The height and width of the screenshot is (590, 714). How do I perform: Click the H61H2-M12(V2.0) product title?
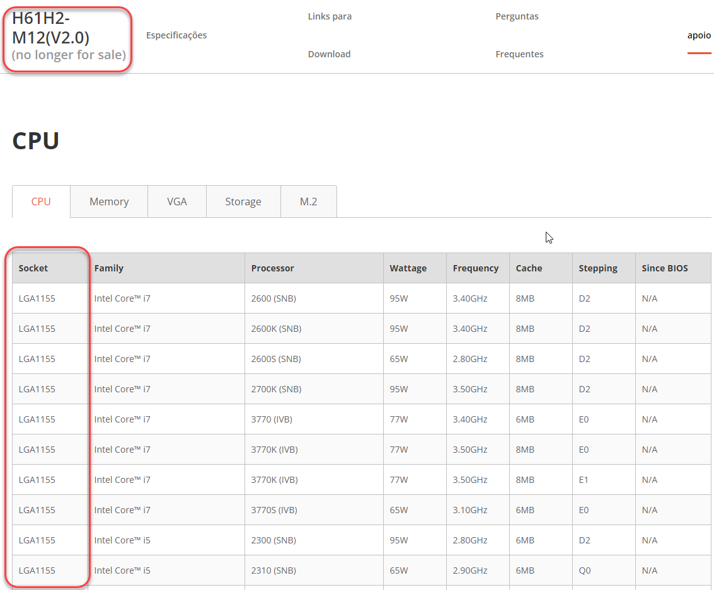[x=50, y=28]
